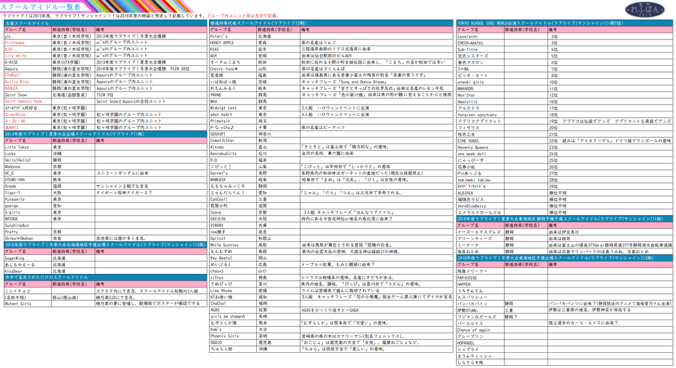Select the A-RISE group cell
The width and height of the screenshot is (676, 368).
28,62
